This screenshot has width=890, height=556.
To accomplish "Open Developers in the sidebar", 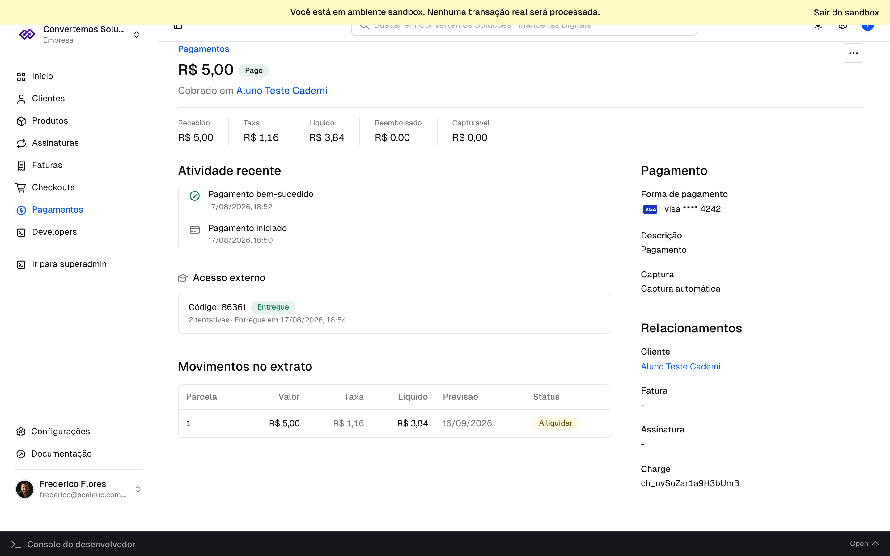I will 54,232.
